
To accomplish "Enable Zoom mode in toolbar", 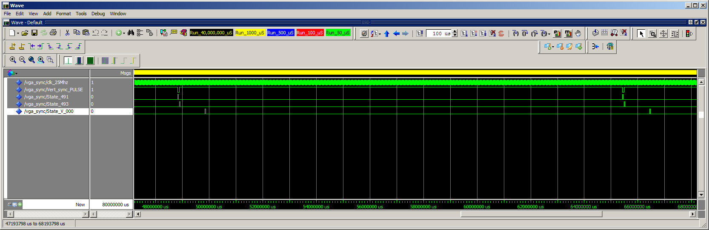I will coord(652,34).
